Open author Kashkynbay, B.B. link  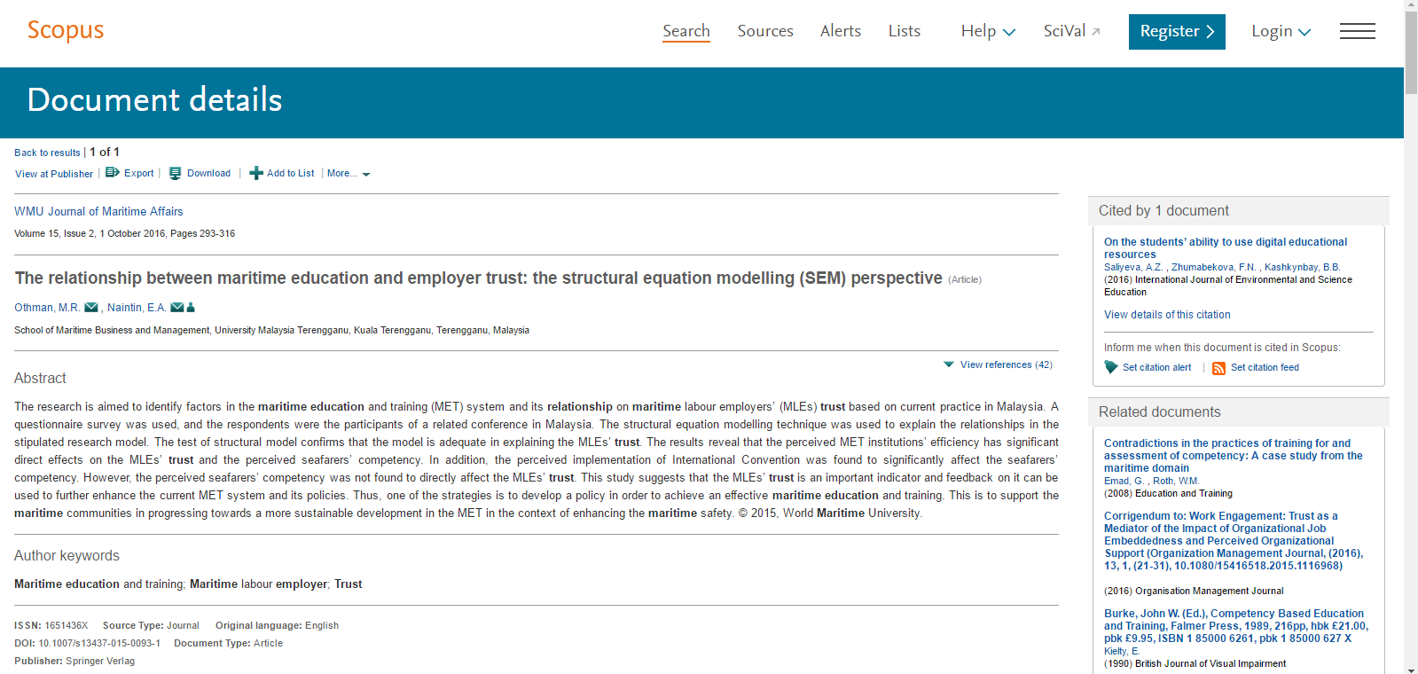(x=1302, y=267)
